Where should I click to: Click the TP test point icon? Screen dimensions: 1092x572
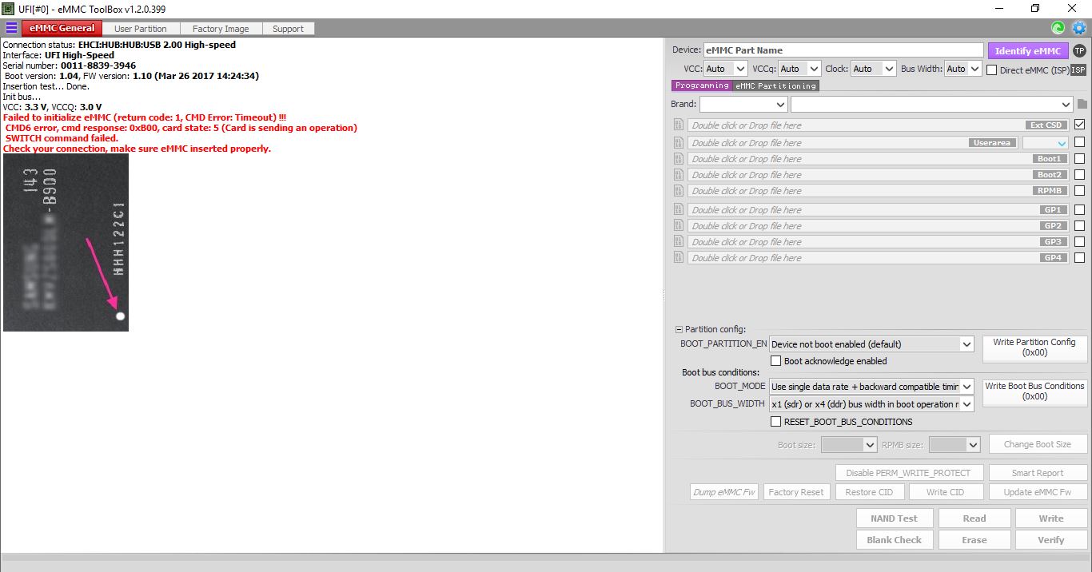pos(1079,50)
